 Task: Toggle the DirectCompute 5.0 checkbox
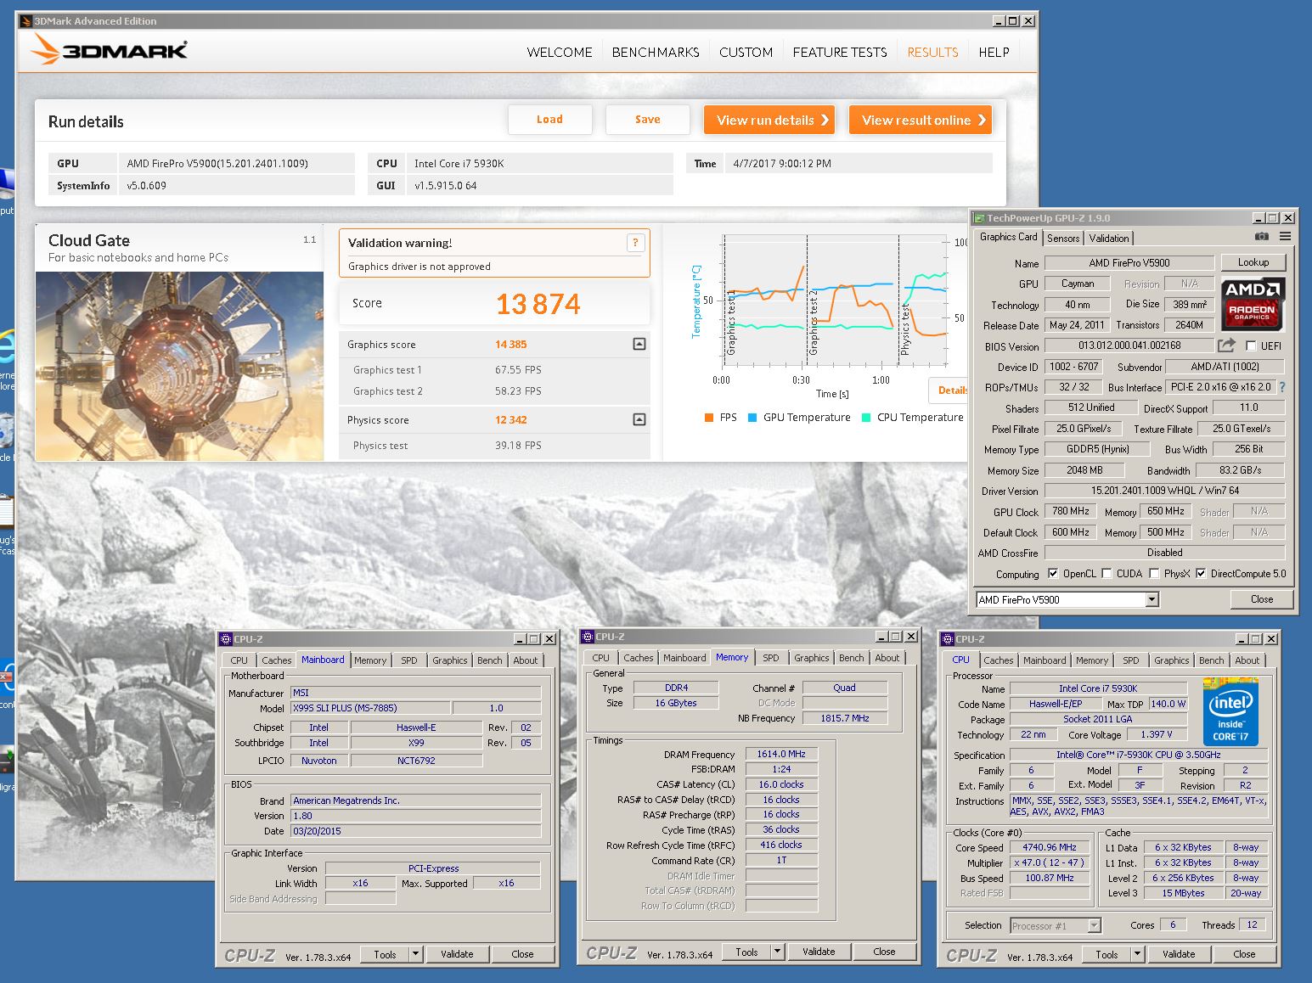[1201, 573]
